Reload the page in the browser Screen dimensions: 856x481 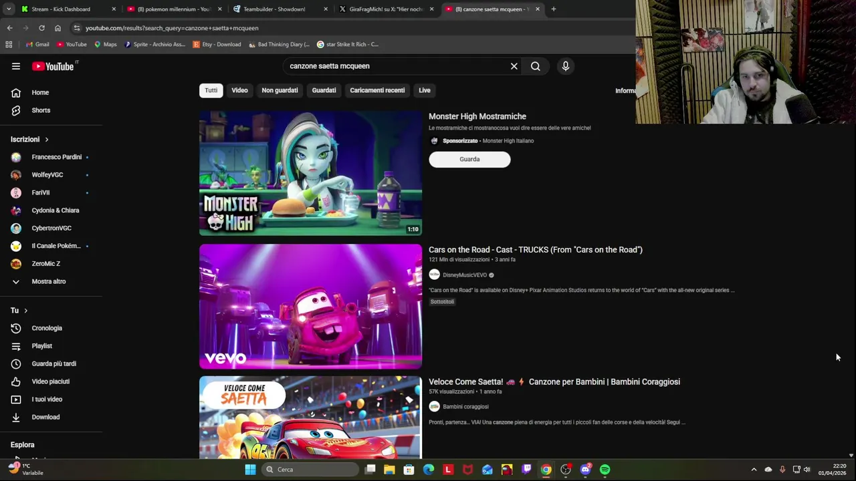coord(41,28)
